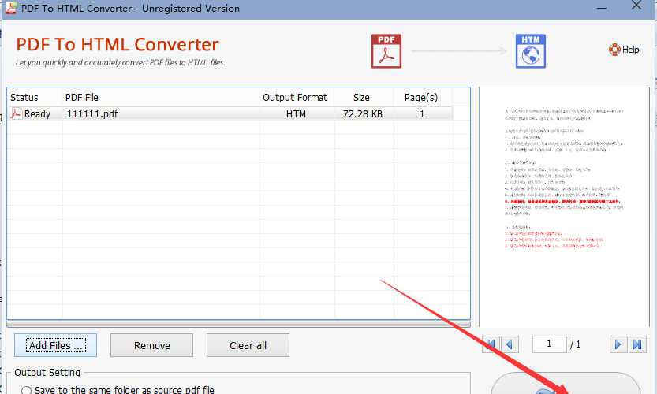Go to last preview page

coord(637,344)
